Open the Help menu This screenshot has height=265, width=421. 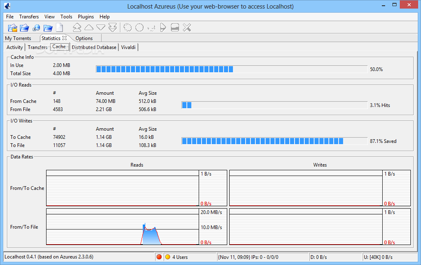pyautogui.click(x=104, y=17)
